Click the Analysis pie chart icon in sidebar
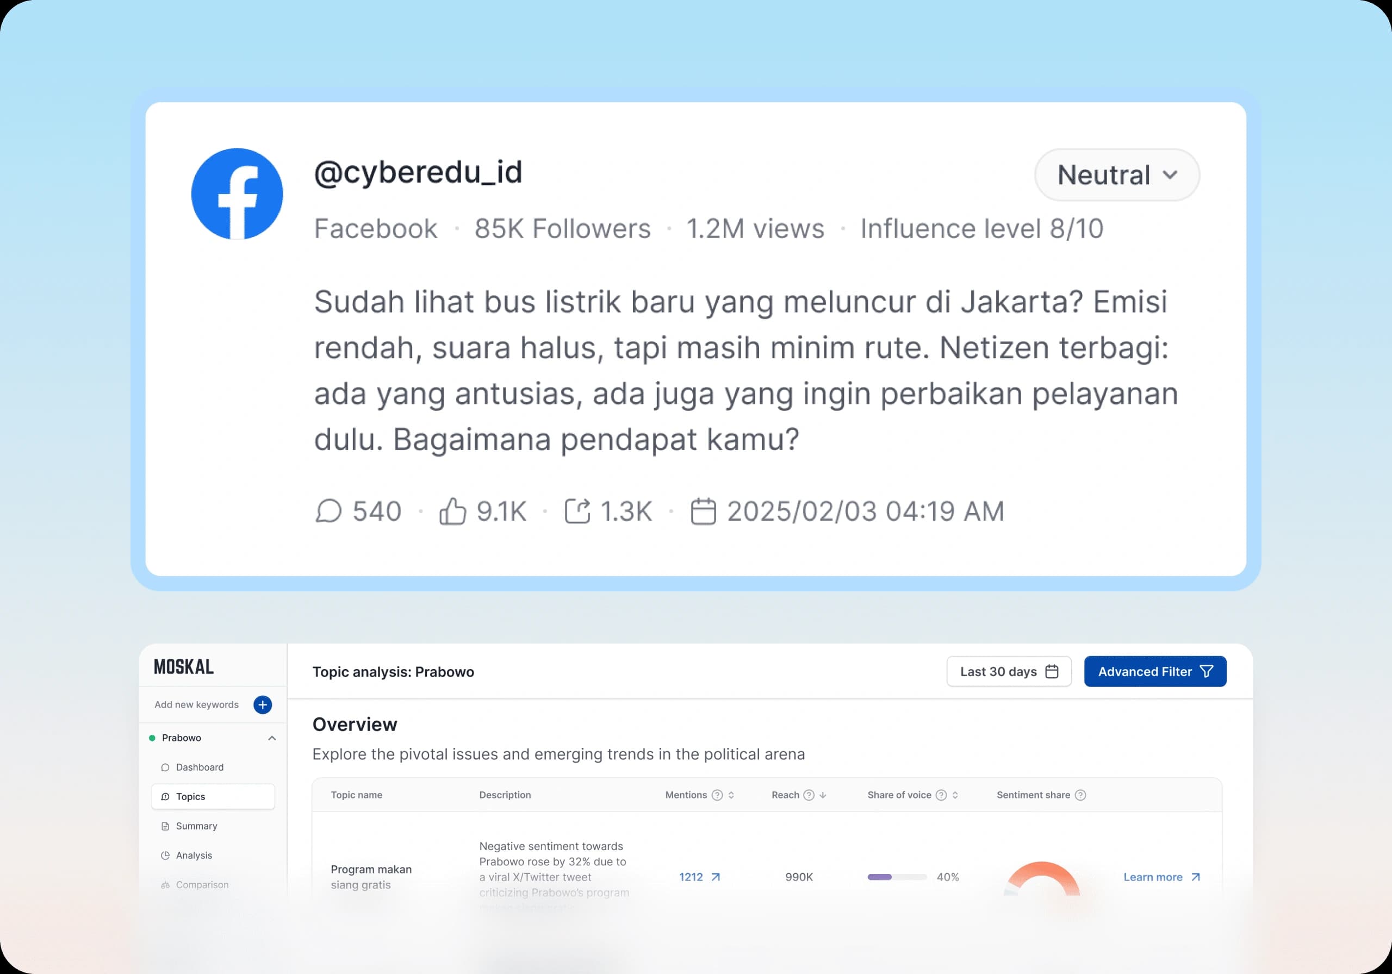 coord(165,855)
